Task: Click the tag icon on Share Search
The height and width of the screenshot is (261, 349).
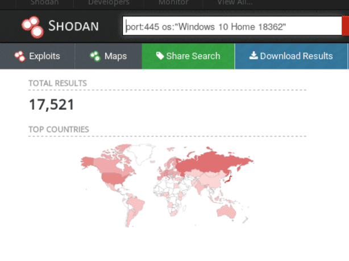Action: tap(160, 56)
